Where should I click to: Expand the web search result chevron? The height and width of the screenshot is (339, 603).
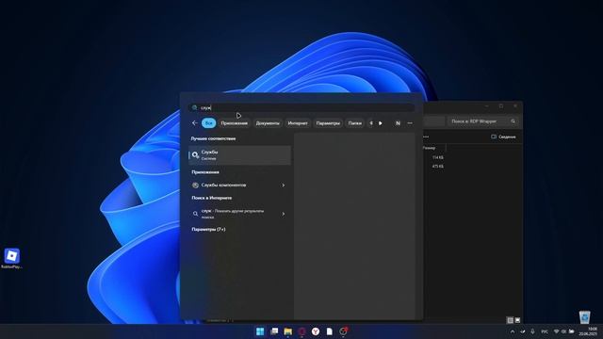click(284, 214)
